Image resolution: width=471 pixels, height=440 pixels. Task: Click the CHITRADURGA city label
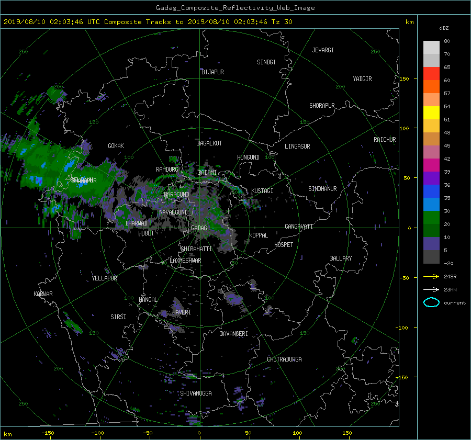click(x=284, y=359)
